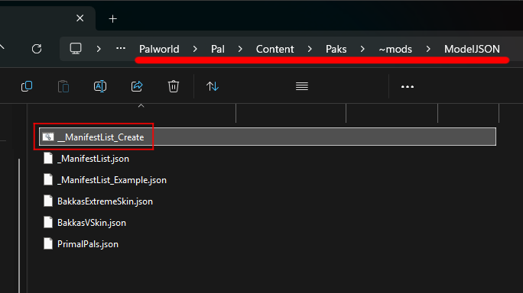The width and height of the screenshot is (523, 293).
Task: Open the ellipsis of hidden path folders
Action: (121, 49)
